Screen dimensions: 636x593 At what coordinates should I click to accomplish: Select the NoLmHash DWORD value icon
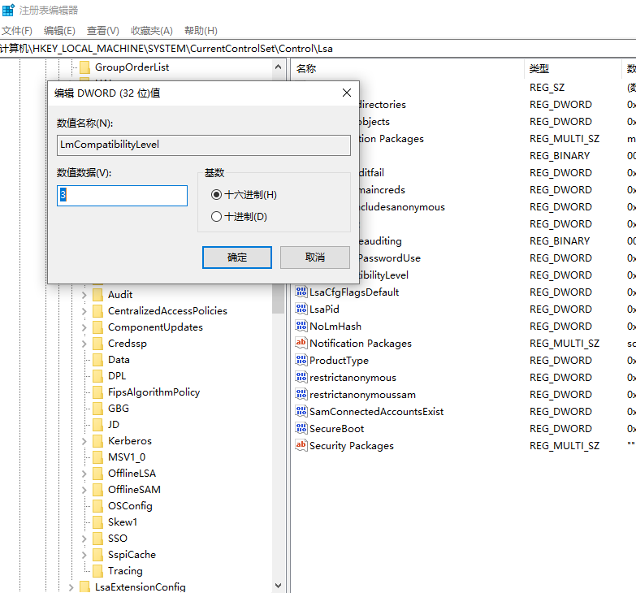point(301,326)
